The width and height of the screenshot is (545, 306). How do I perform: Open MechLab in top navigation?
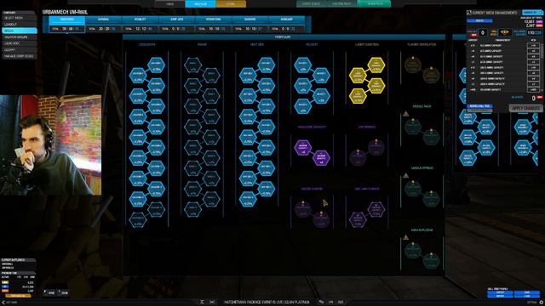(201, 3)
